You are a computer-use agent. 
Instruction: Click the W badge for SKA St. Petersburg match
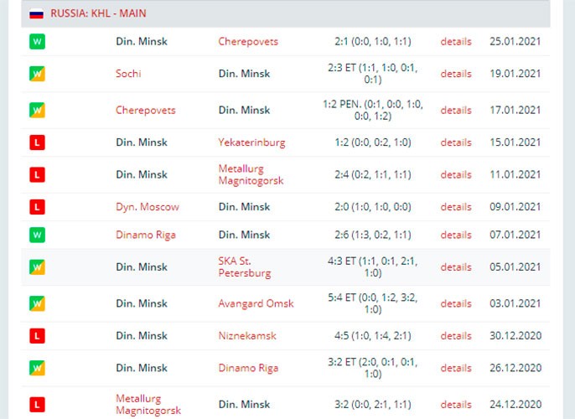pyautogui.click(x=37, y=267)
